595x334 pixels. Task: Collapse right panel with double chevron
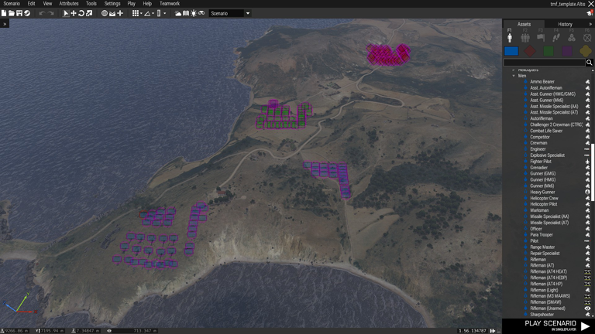590,24
